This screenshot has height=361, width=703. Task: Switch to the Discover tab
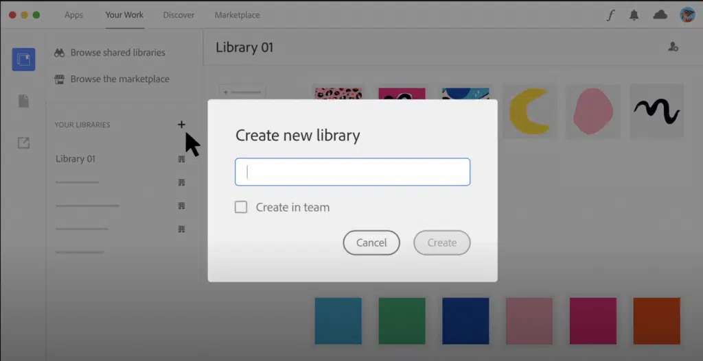pyautogui.click(x=178, y=15)
